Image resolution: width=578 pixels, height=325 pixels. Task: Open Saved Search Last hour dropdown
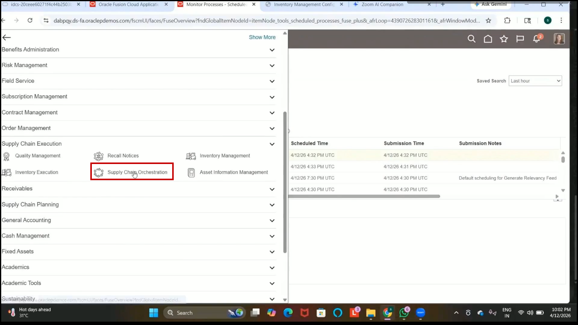[x=535, y=81]
